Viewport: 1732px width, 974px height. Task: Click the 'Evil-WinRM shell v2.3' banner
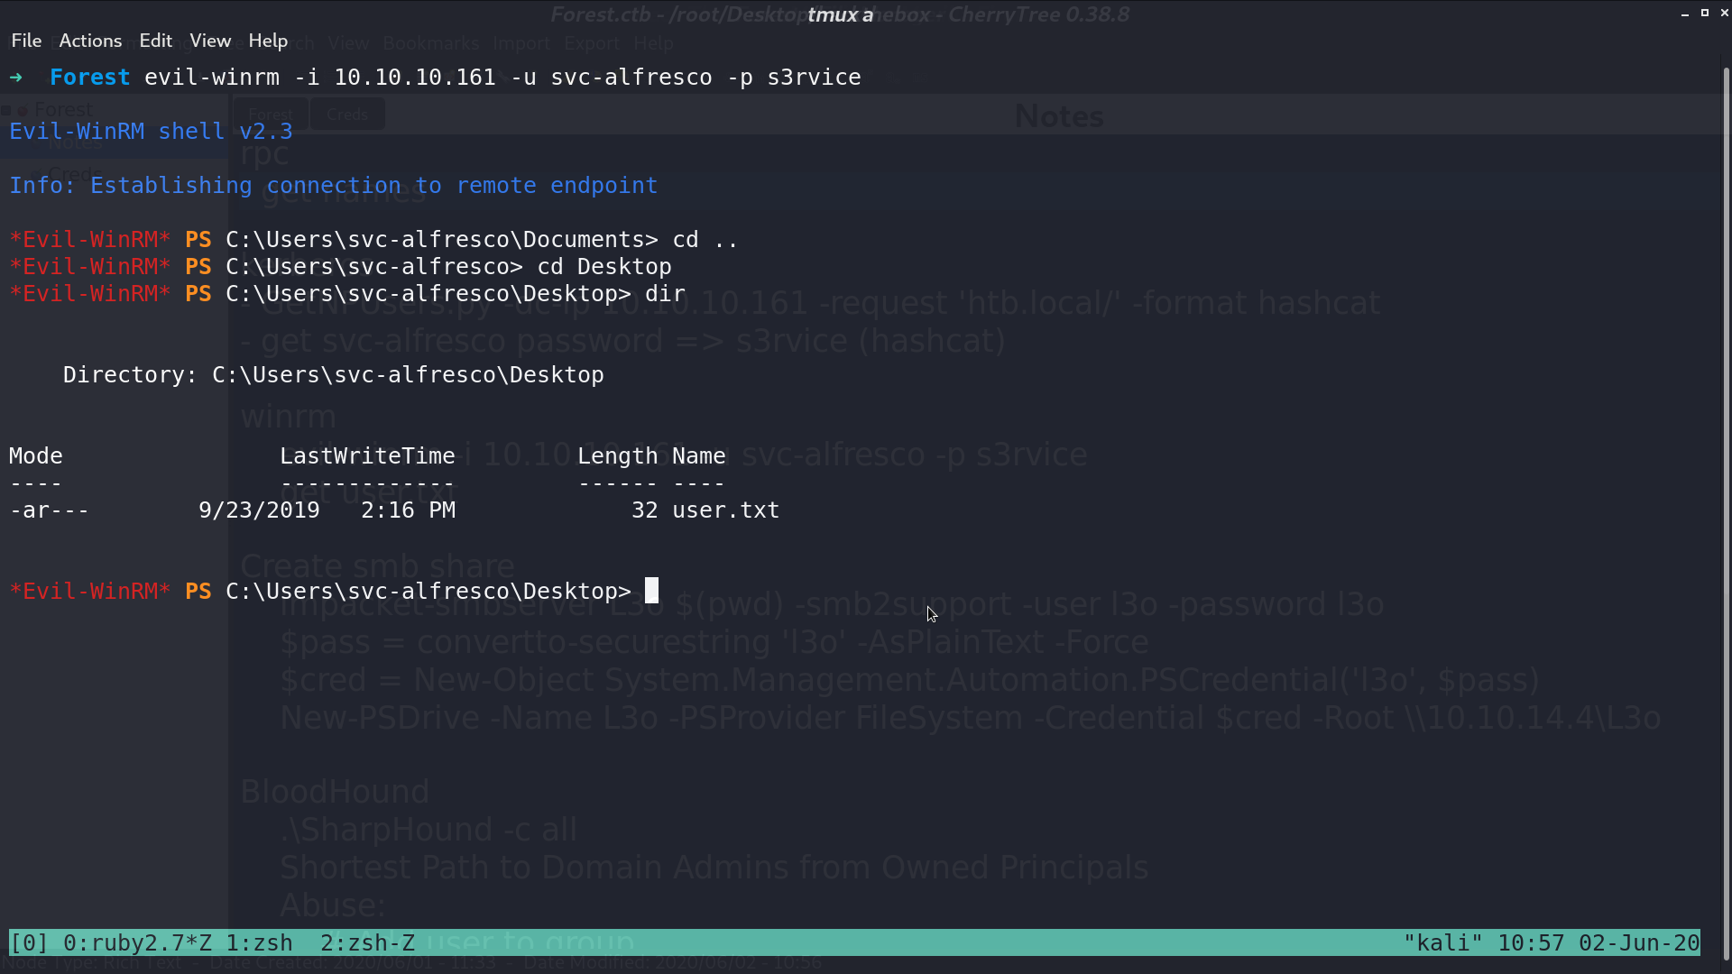tap(151, 132)
